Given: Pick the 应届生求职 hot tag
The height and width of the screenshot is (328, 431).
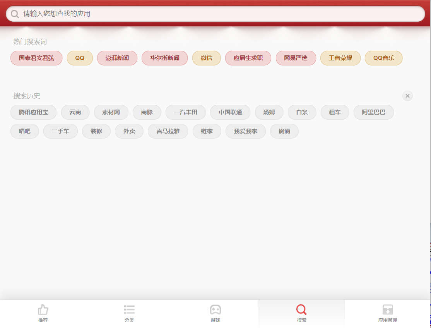Looking at the screenshot, I should pyautogui.click(x=248, y=58).
